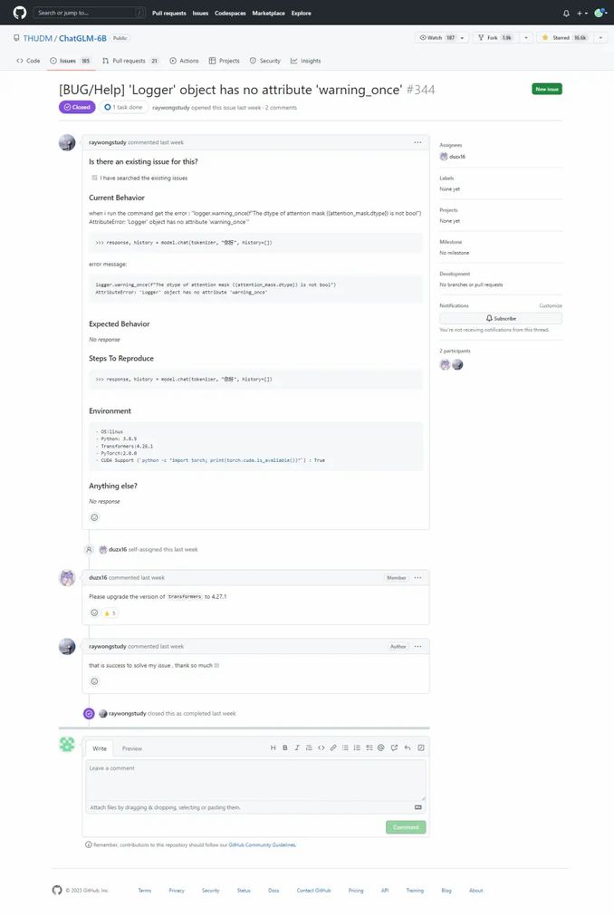Open the GitHub Community Guidelines link

pyautogui.click(x=262, y=844)
